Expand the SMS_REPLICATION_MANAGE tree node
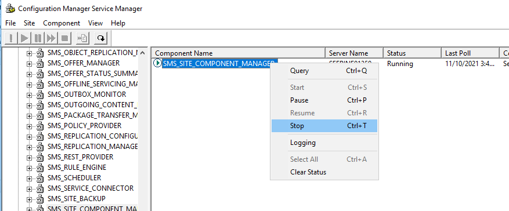Image resolution: width=509 pixels, height=211 pixels. [29, 147]
